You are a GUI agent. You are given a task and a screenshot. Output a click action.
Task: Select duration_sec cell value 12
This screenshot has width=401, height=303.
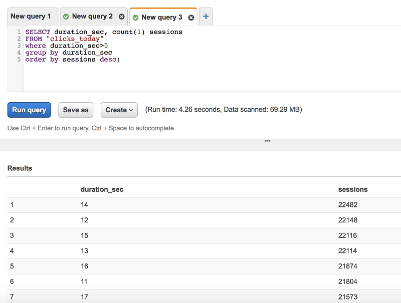(84, 220)
